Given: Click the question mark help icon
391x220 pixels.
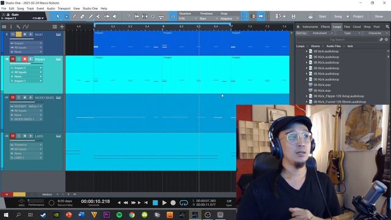Looking at the screenshot, I should pyautogui.click(x=128, y=16).
